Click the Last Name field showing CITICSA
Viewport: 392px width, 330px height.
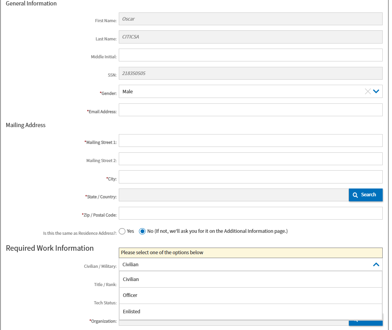click(x=250, y=37)
